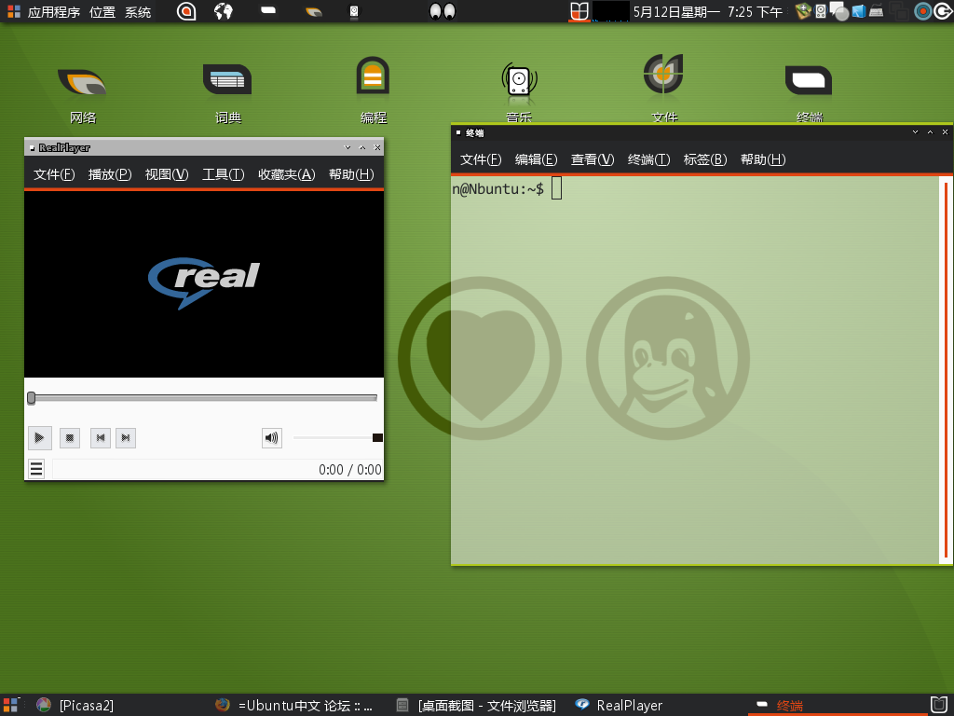
Task: Click the dark overlapping squares tray icon
Action: pyautogui.click(x=898, y=11)
